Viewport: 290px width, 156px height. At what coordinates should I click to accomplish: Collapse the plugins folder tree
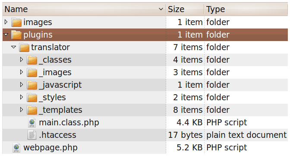coord(6,35)
